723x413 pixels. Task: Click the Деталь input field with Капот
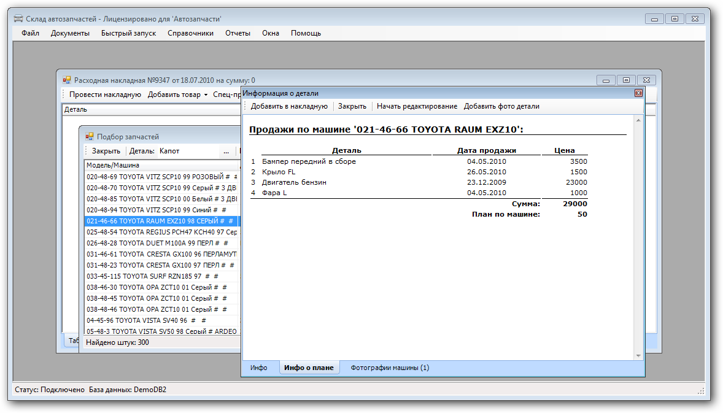pos(187,151)
